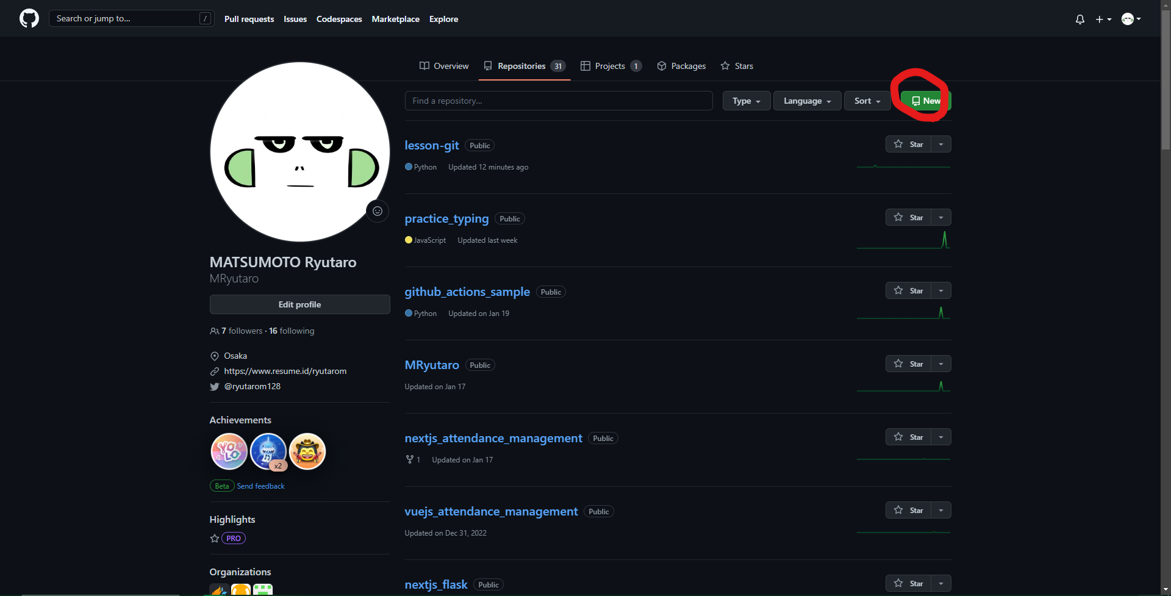Click the smiley status icon on the avatar
This screenshot has height=596, width=1171.
pos(377,210)
